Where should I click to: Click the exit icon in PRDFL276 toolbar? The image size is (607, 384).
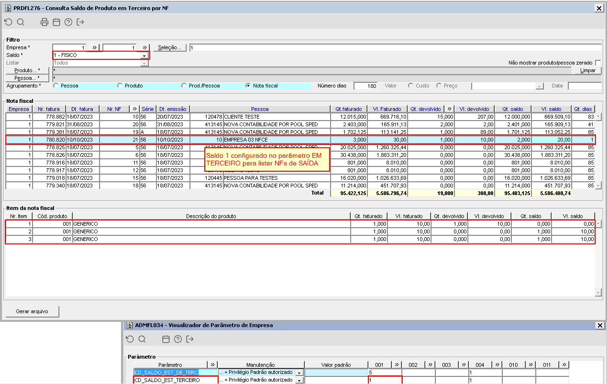[x=80, y=22]
